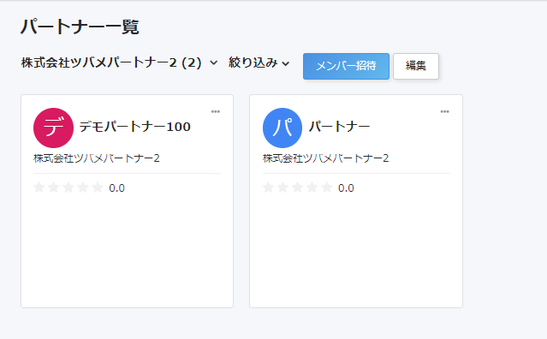
Task: Open the three-dot menu on デモパートナー100 card
Action: 215,111
